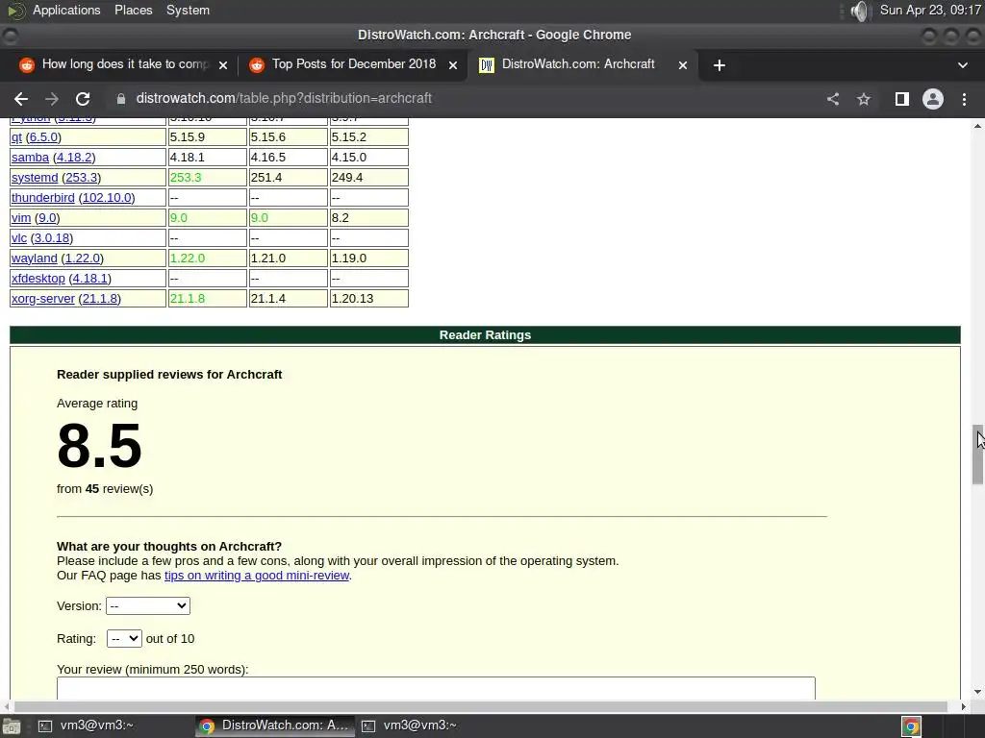Open the first vm3@vm3:~ terminal in taskbar
This screenshot has width=985, height=738.
click(87, 726)
